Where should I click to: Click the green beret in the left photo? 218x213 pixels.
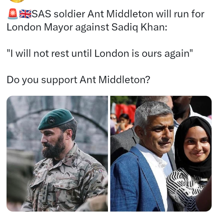pos(56,119)
